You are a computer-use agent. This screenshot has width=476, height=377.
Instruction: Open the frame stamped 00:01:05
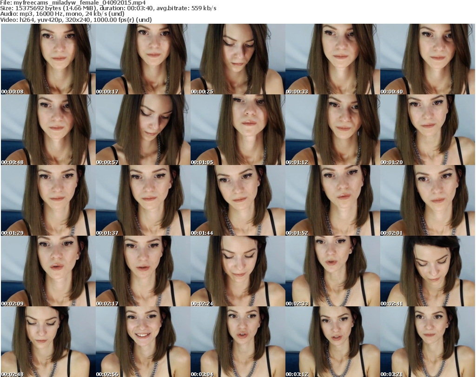coord(238,130)
